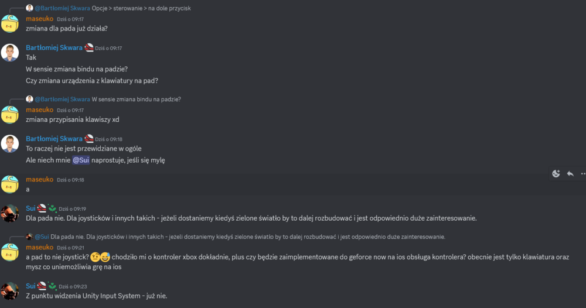Open the more options ellipsis menu
The height and width of the screenshot is (308, 586).
click(582, 174)
